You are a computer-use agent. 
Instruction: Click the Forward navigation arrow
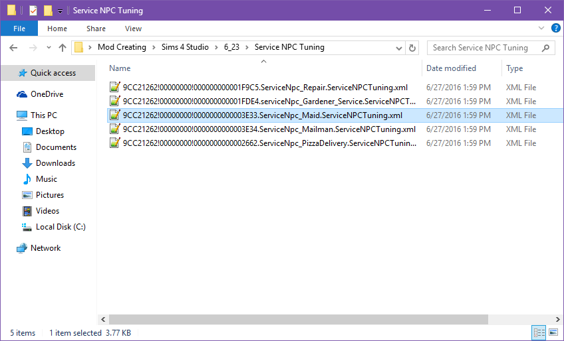tap(33, 48)
